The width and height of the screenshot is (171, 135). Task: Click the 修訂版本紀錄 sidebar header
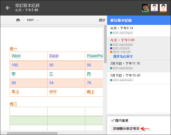click(x=139, y=20)
